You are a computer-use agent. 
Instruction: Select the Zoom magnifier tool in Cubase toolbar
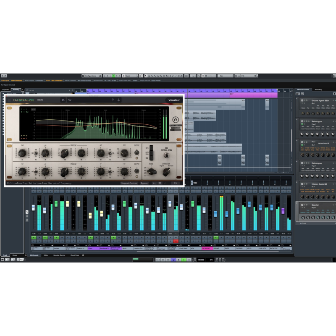[x=160, y=76]
